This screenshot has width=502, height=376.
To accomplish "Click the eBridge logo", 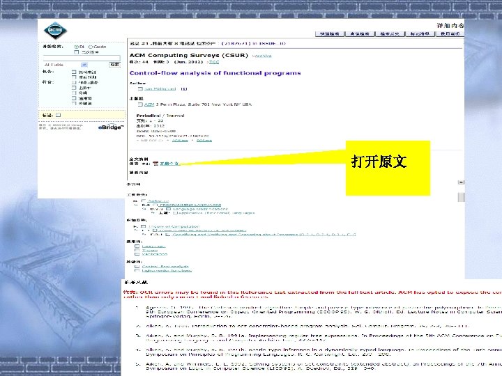I will tap(110, 127).
